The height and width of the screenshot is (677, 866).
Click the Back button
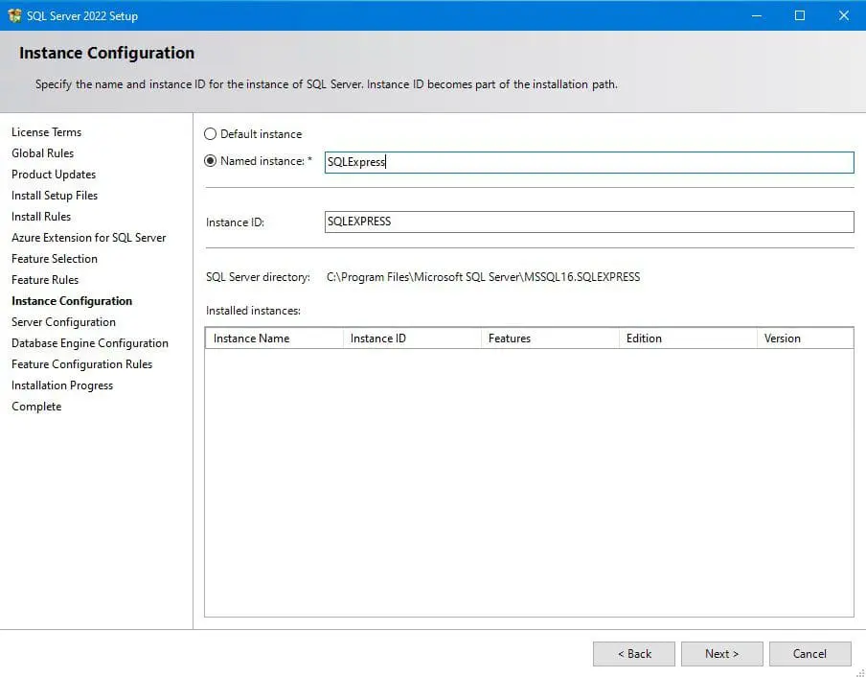click(x=633, y=653)
